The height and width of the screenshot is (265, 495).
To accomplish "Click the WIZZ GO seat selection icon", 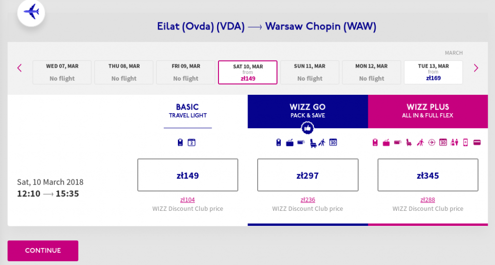I will tap(313, 143).
